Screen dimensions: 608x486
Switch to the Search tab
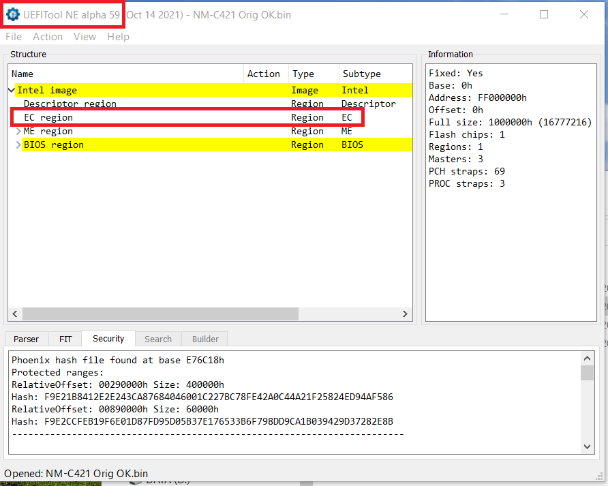pos(158,339)
